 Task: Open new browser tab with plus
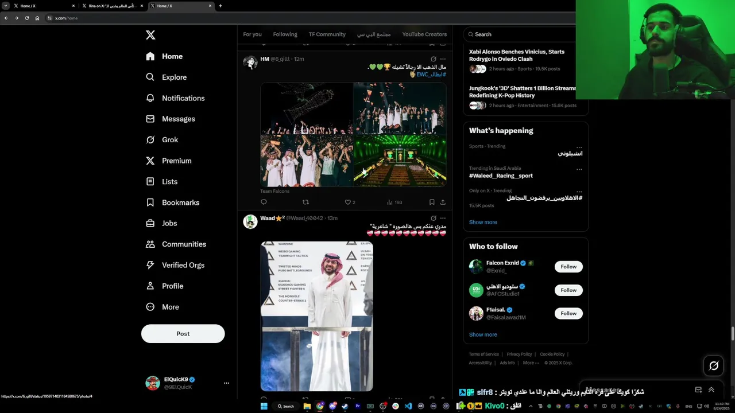(220, 6)
